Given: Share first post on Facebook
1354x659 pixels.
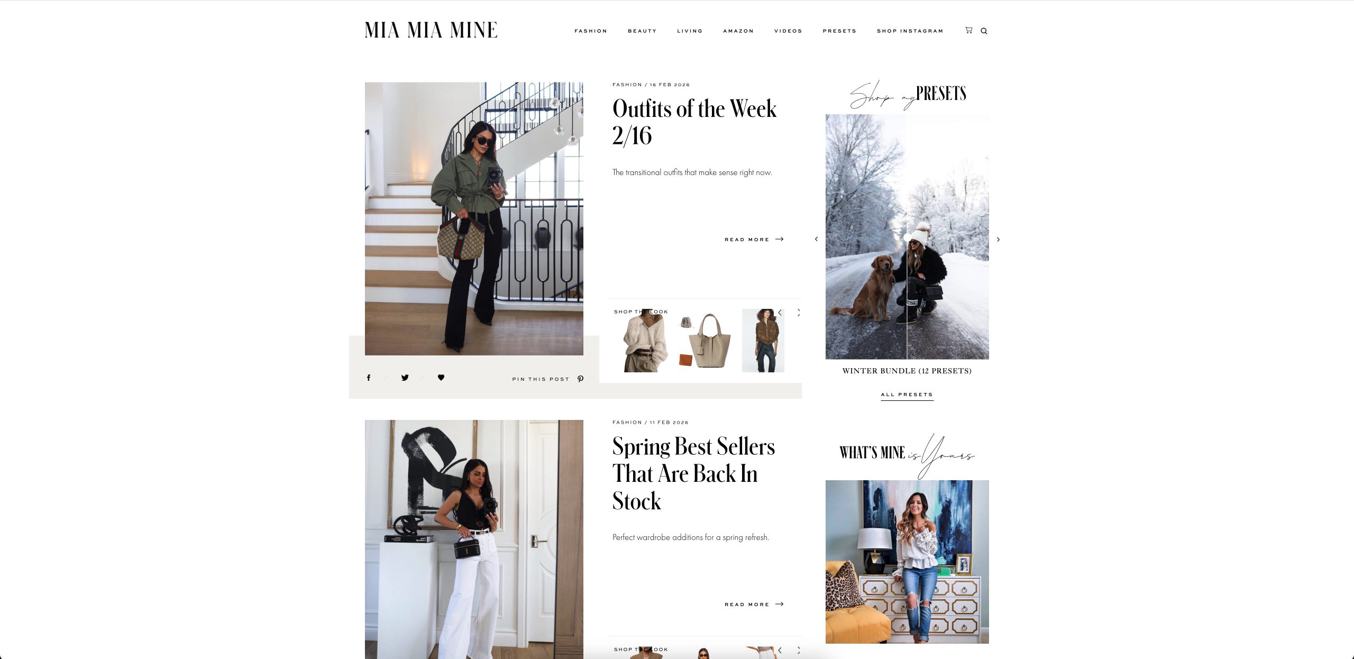Looking at the screenshot, I should pos(369,378).
